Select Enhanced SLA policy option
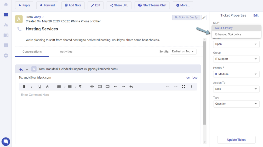The height and width of the screenshot is (147, 263). click(236, 34)
